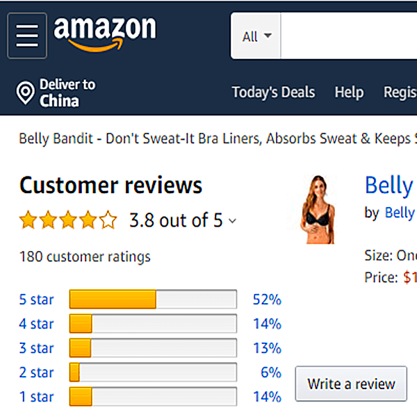The width and height of the screenshot is (417, 417).
Task: Open the hamburger navigation menu
Action: (x=27, y=35)
